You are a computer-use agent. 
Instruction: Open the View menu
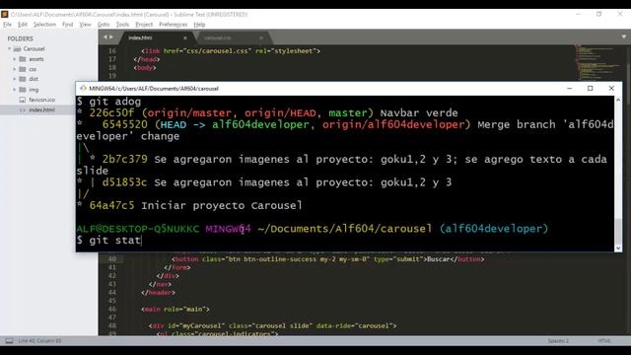[85, 25]
